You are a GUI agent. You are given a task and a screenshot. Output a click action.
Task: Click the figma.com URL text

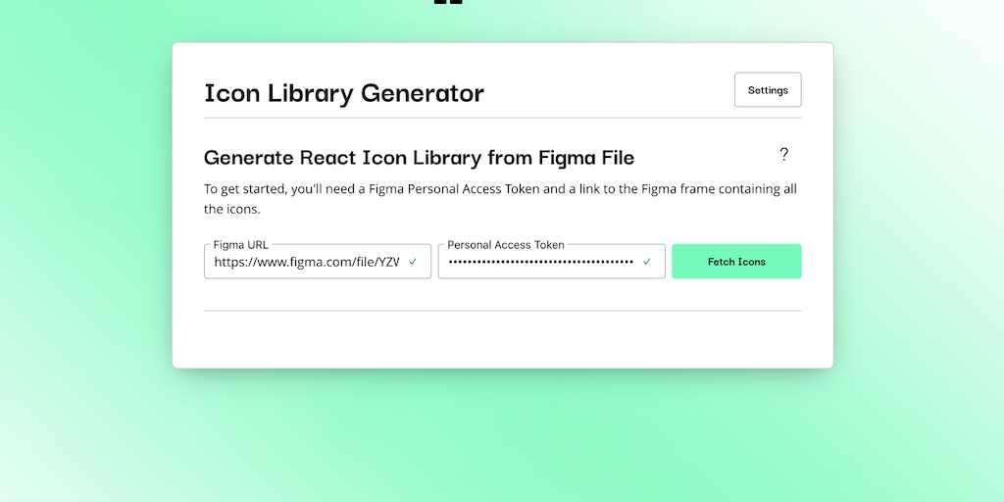(x=306, y=262)
